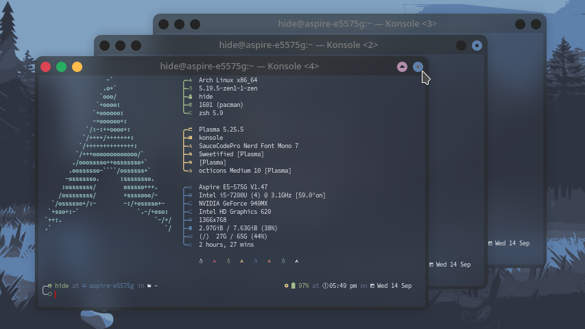Screen dimensions: 585x329
Task: Toggle the blue pin dot on Konsole <2>
Action: 477,45
